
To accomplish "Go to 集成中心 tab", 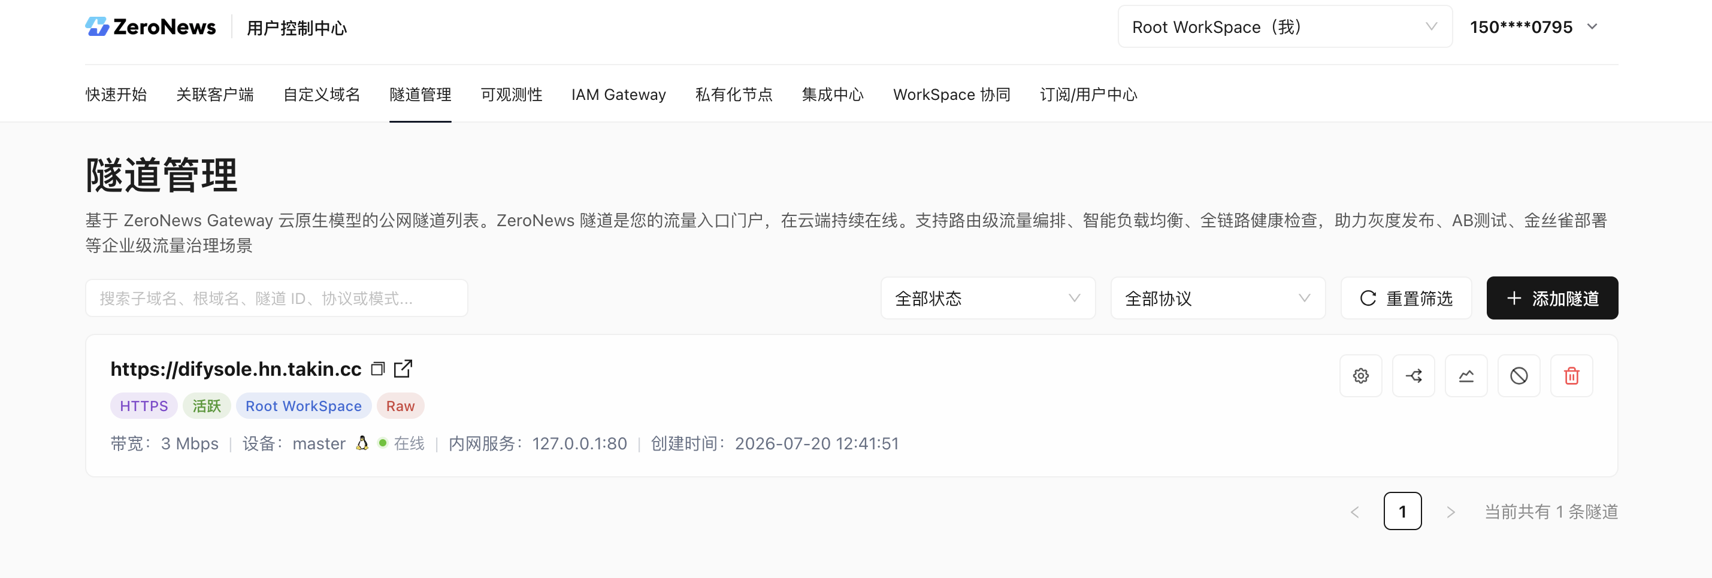I will click(x=833, y=94).
